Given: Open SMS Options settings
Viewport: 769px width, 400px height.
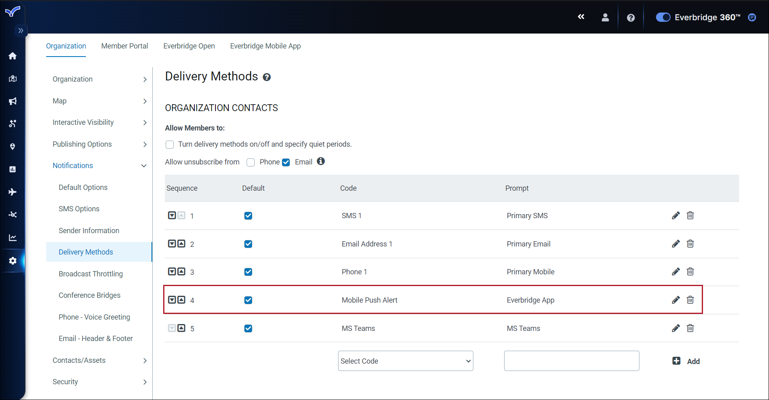Looking at the screenshot, I should click(79, 209).
